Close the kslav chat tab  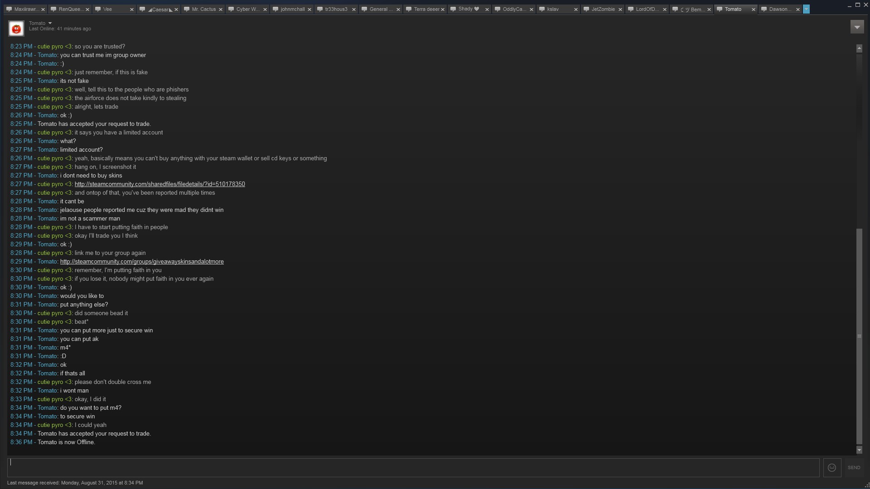[576, 10]
